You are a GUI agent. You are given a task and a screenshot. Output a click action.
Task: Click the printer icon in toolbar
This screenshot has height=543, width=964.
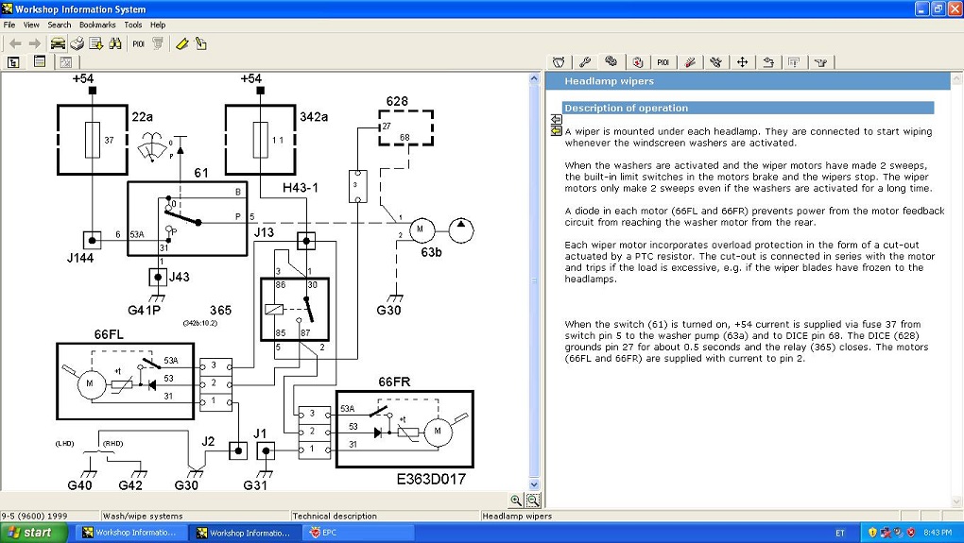coord(77,43)
